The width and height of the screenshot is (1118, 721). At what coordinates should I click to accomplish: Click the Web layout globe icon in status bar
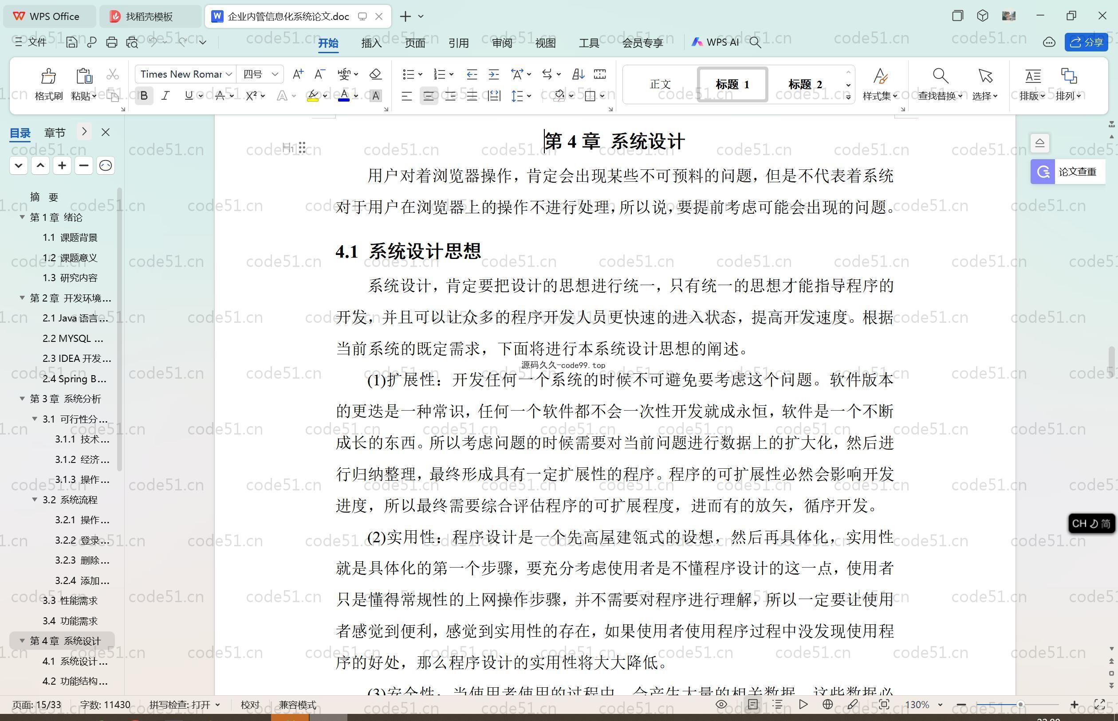827,704
